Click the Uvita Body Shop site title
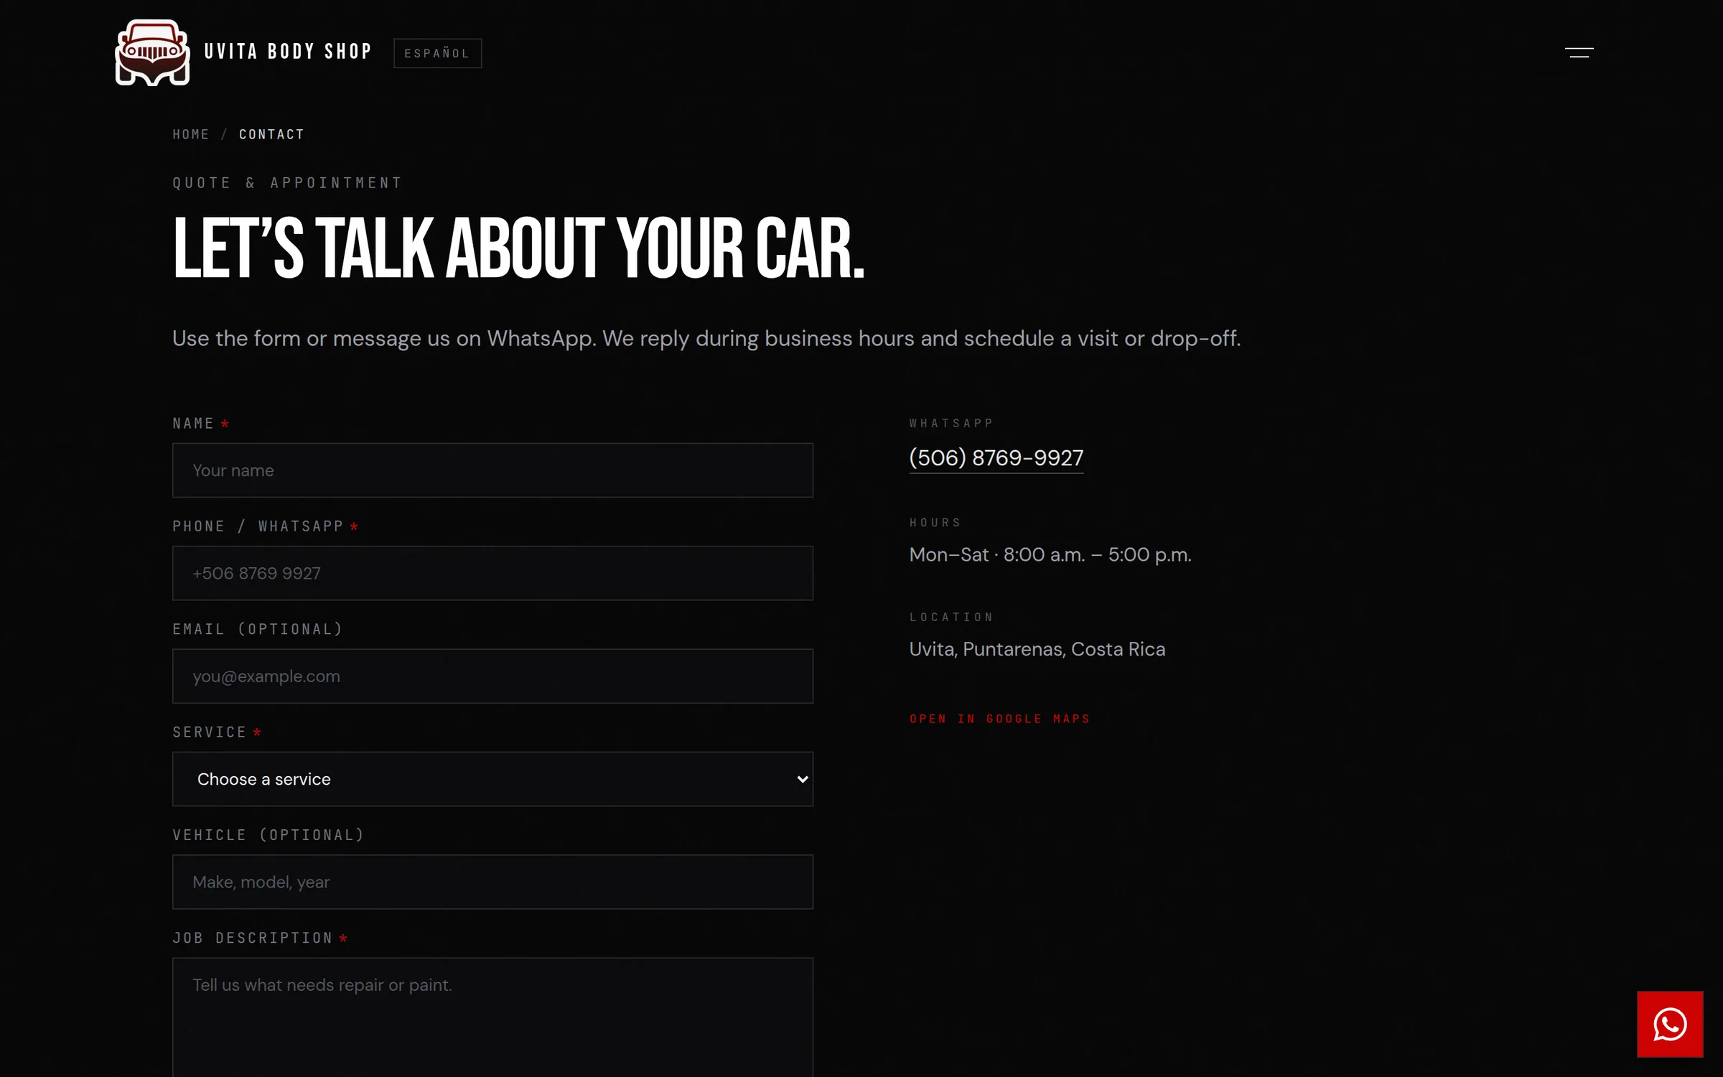This screenshot has width=1723, height=1077. tap(288, 52)
